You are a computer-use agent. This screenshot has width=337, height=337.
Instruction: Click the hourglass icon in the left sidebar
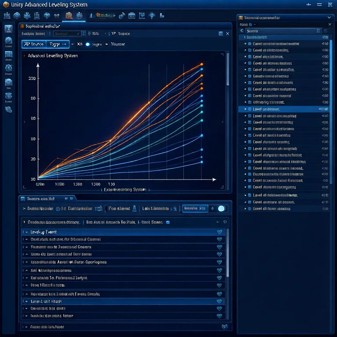click(x=8, y=29)
